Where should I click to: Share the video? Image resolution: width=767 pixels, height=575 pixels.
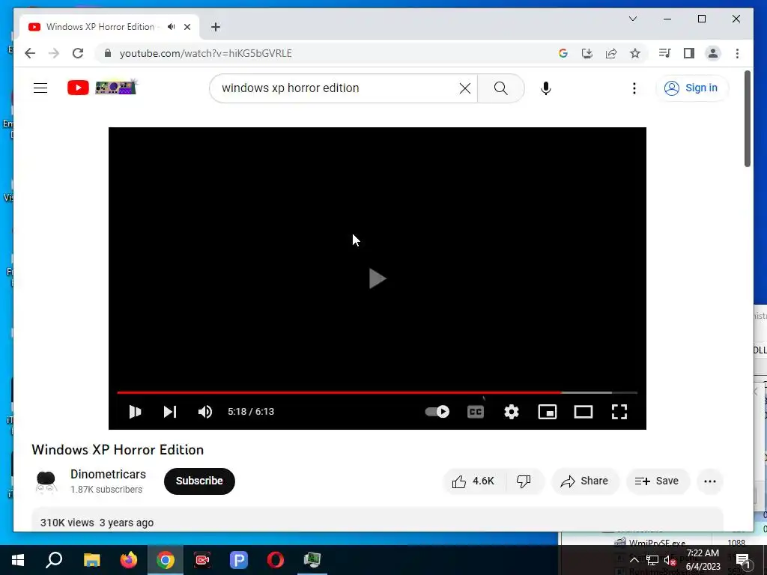tap(585, 481)
